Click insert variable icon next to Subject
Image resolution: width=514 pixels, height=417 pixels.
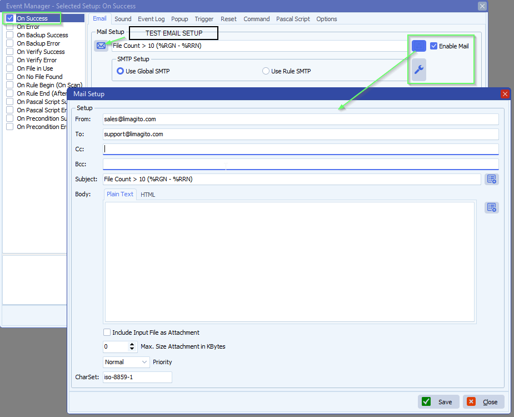click(491, 179)
